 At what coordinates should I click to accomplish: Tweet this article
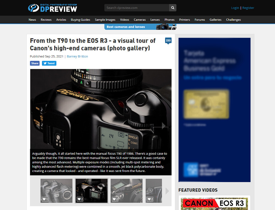(x=49, y=63)
